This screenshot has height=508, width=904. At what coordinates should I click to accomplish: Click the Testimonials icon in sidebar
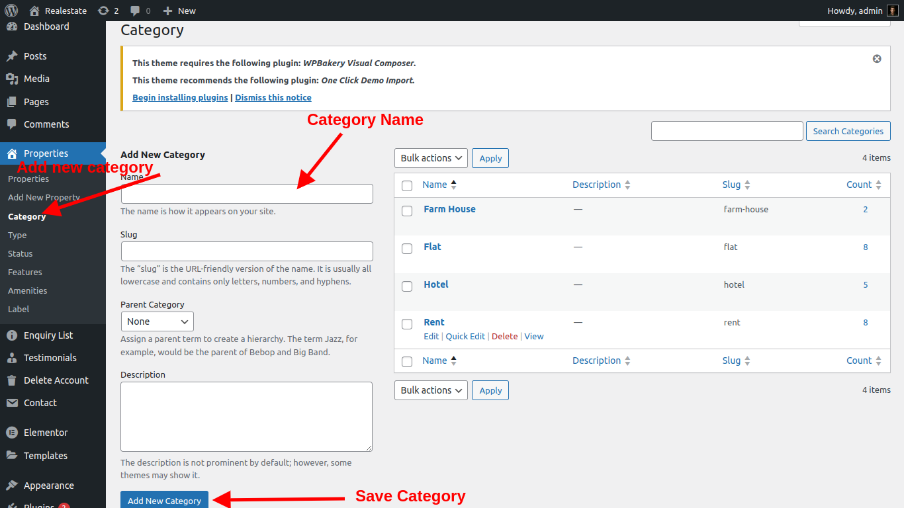pos(12,358)
